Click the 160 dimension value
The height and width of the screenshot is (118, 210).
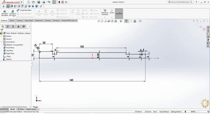click(x=71, y=80)
